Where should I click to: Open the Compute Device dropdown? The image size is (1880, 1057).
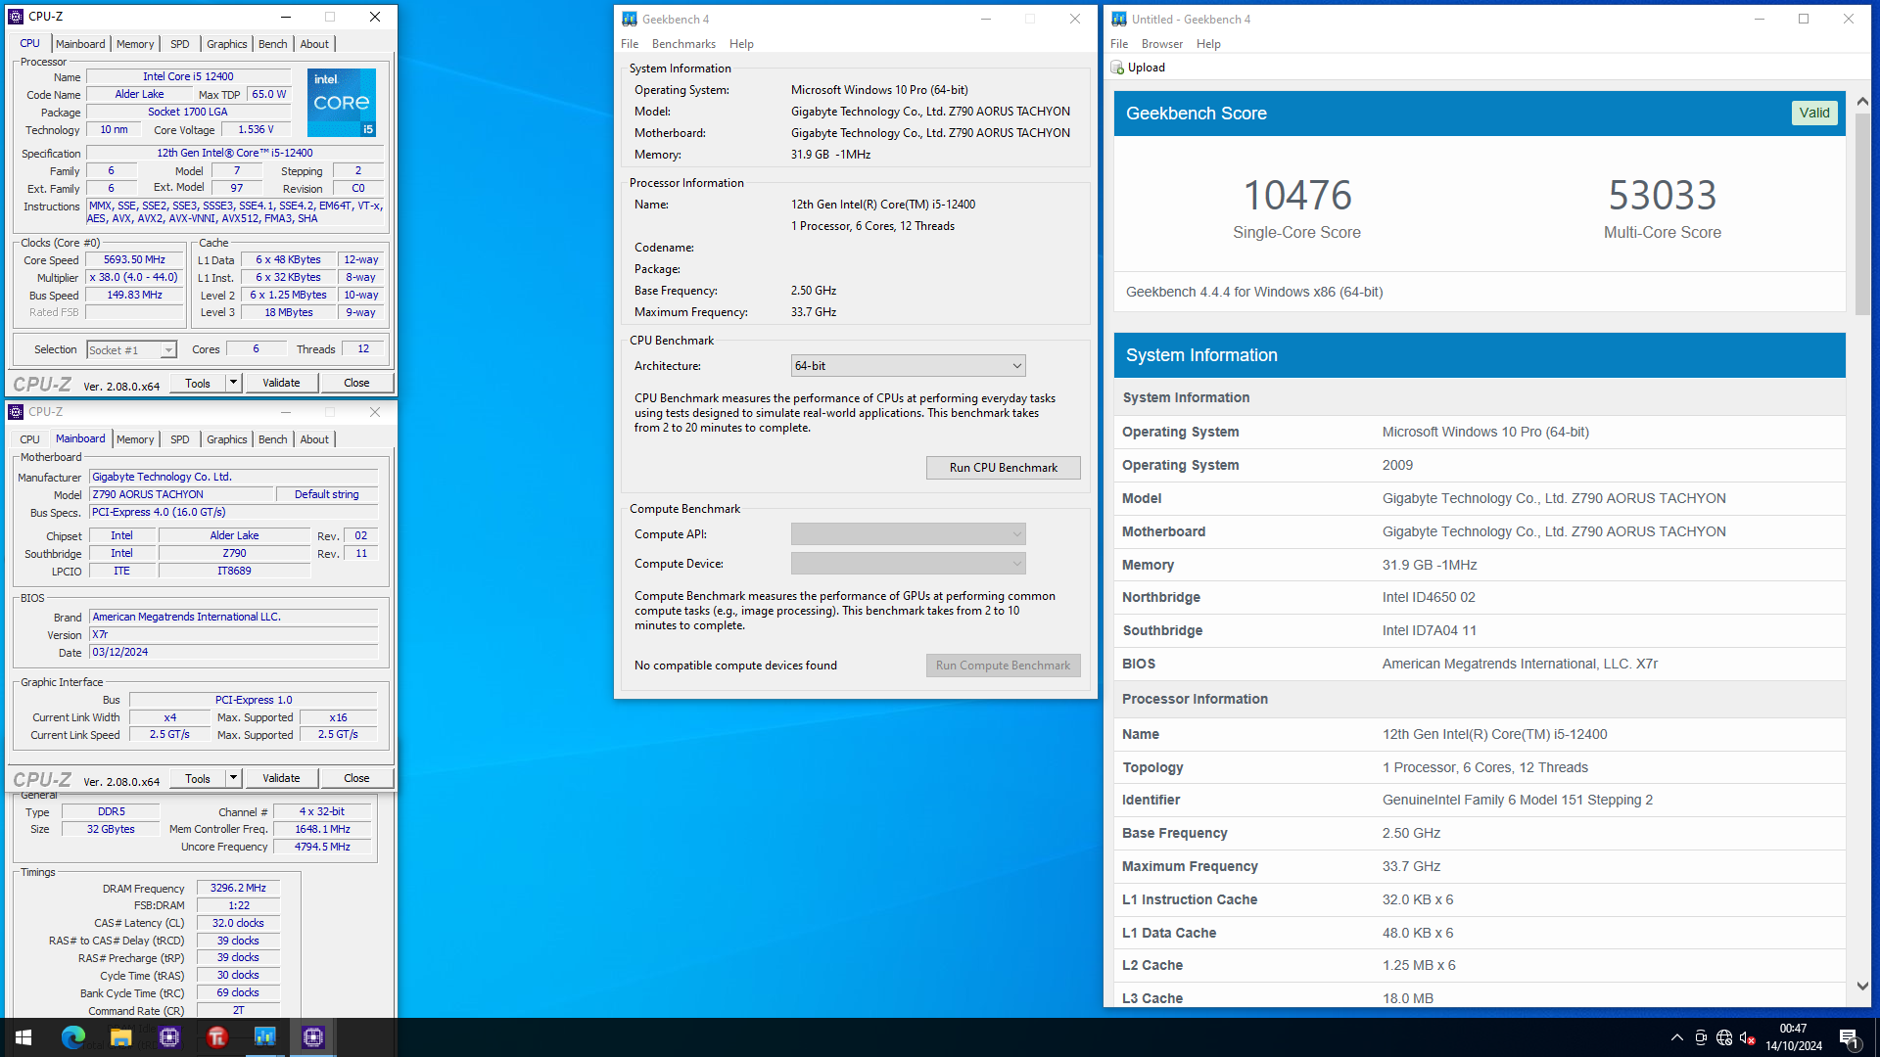point(908,564)
